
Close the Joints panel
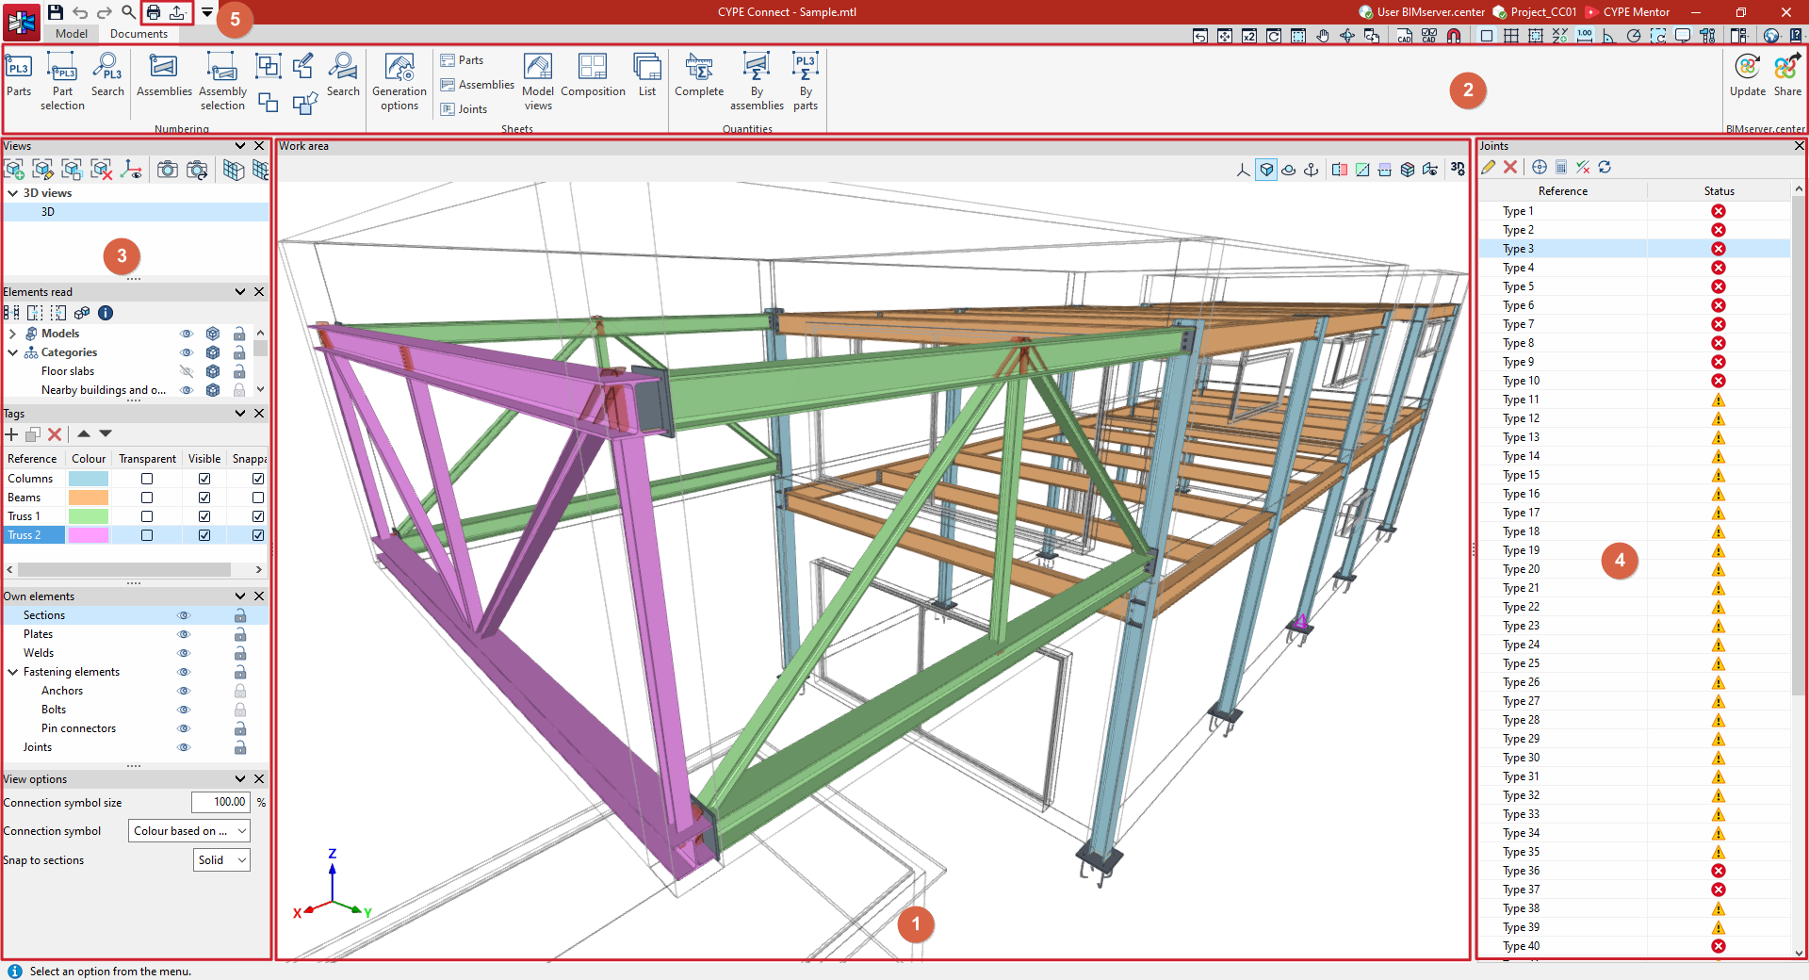1799,146
